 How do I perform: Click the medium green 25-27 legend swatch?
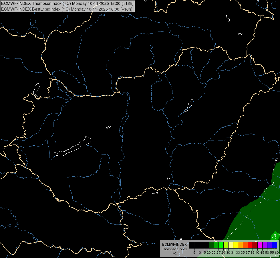click(216, 245)
